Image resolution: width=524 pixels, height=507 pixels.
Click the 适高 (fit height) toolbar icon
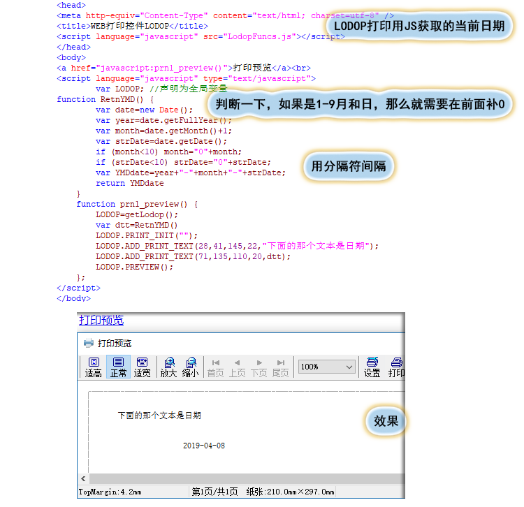click(94, 367)
